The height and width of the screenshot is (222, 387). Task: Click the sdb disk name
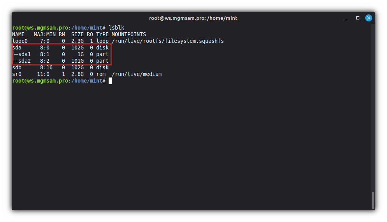(17, 67)
